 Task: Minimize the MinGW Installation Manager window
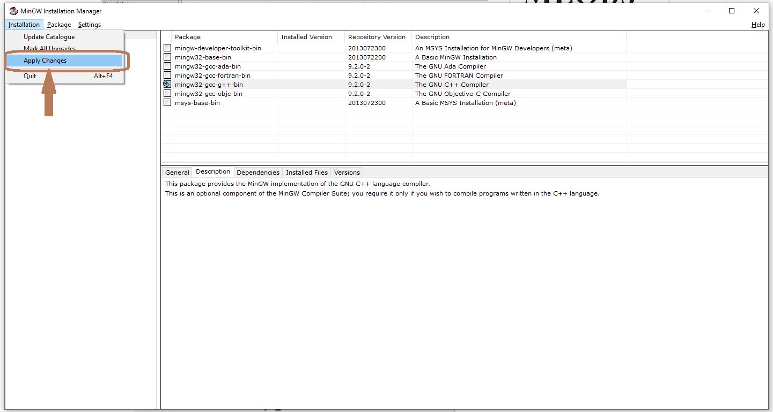point(707,11)
